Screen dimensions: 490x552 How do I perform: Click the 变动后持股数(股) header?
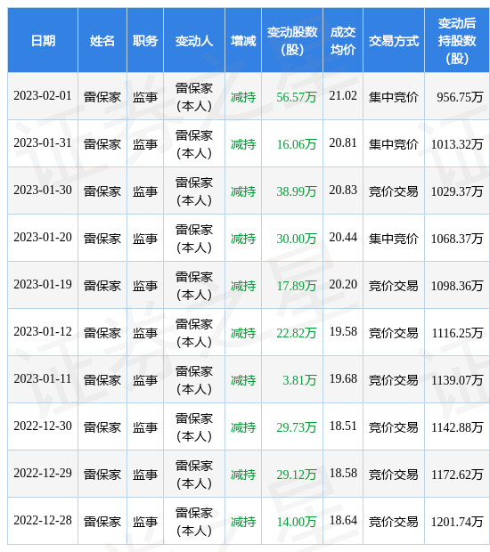point(457,41)
